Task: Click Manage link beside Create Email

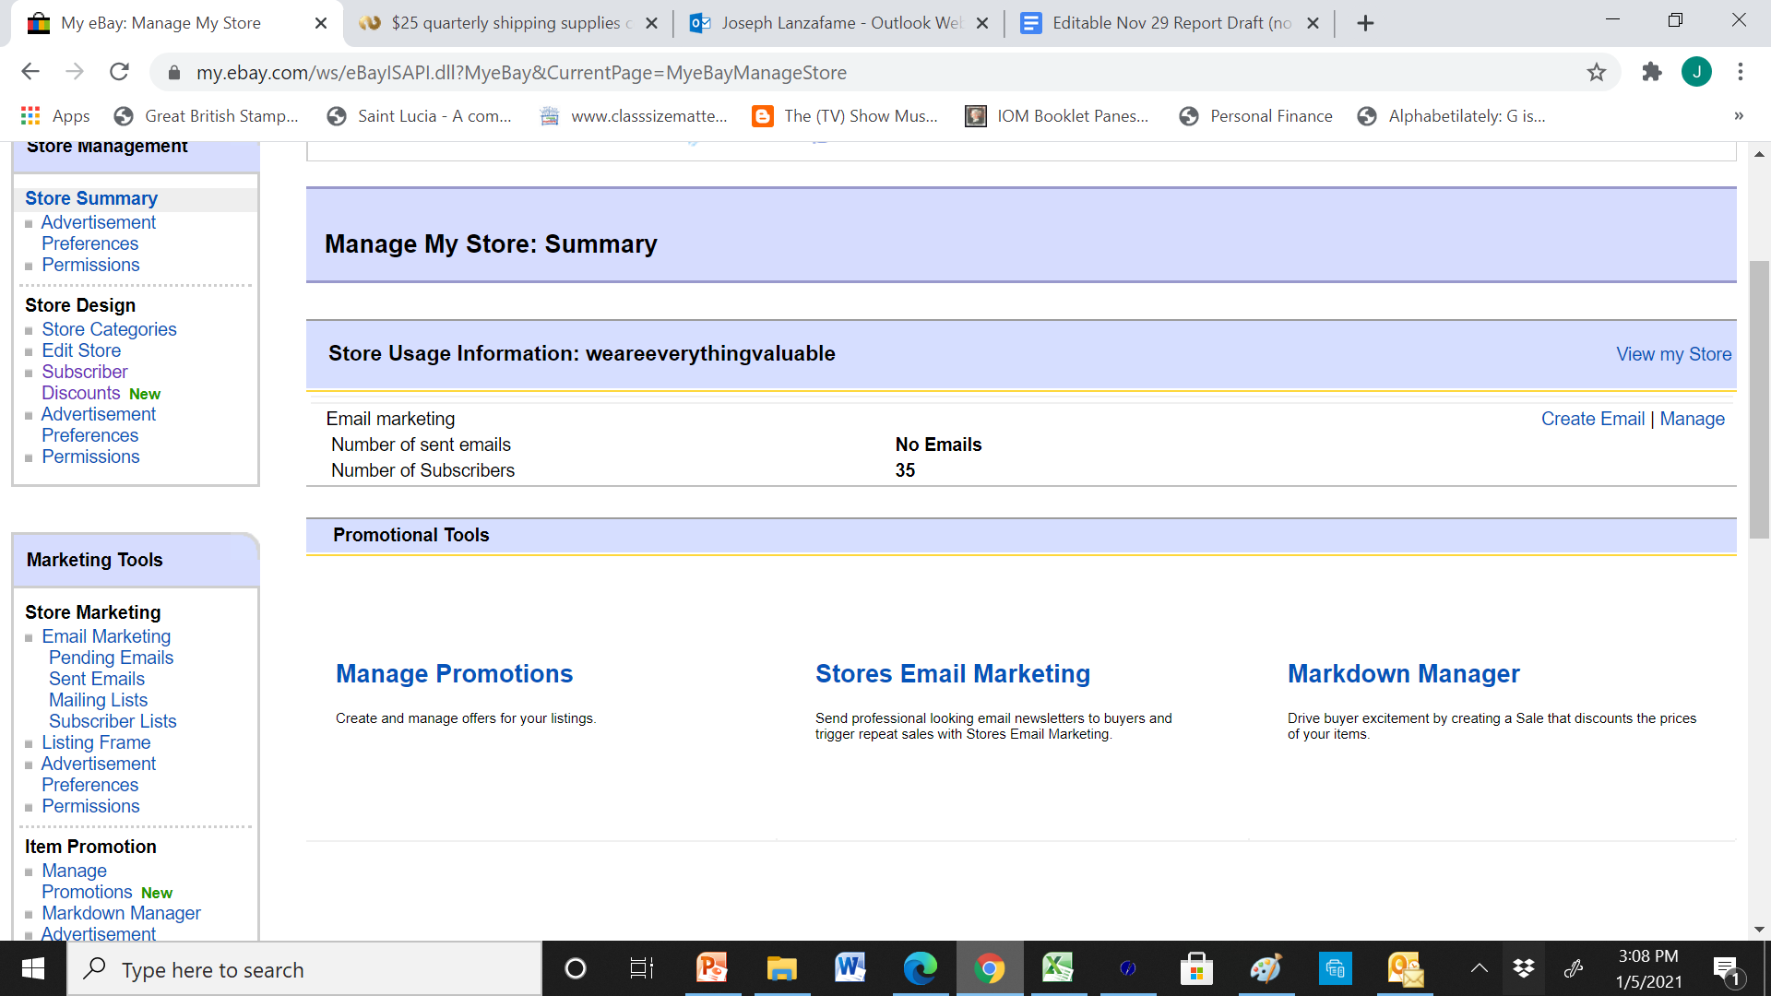Action: tap(1692, 419)
